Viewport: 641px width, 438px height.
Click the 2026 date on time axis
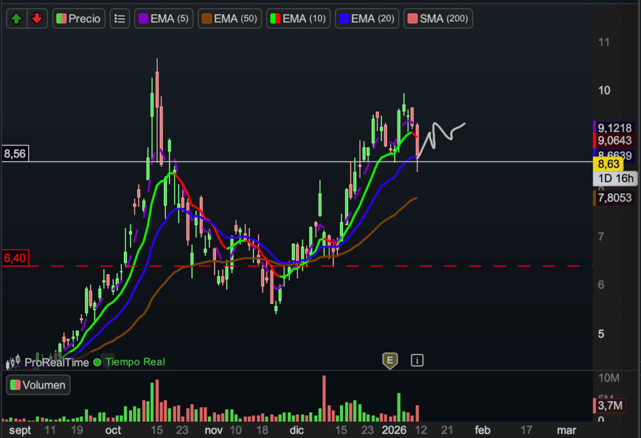(394, 430)
